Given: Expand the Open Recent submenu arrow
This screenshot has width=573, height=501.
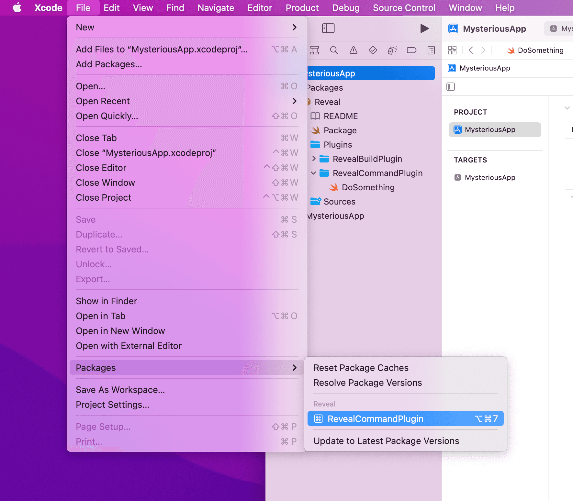Looking at the screenshot, I should [294, 101].
